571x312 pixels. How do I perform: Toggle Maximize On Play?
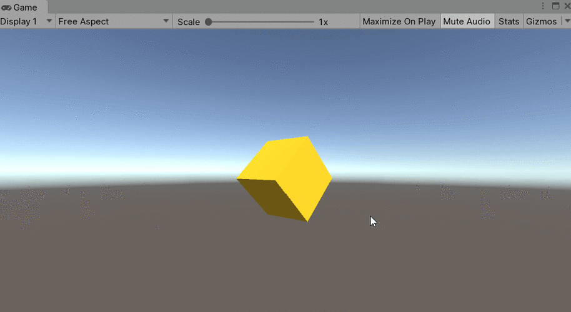(399, 21)
